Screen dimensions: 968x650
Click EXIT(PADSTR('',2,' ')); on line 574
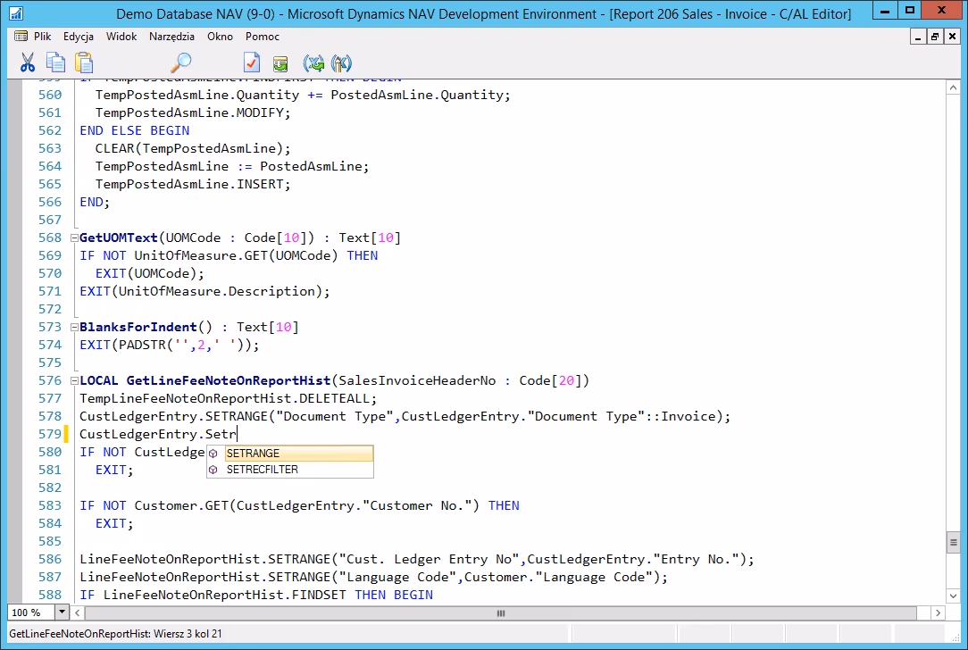170,345
